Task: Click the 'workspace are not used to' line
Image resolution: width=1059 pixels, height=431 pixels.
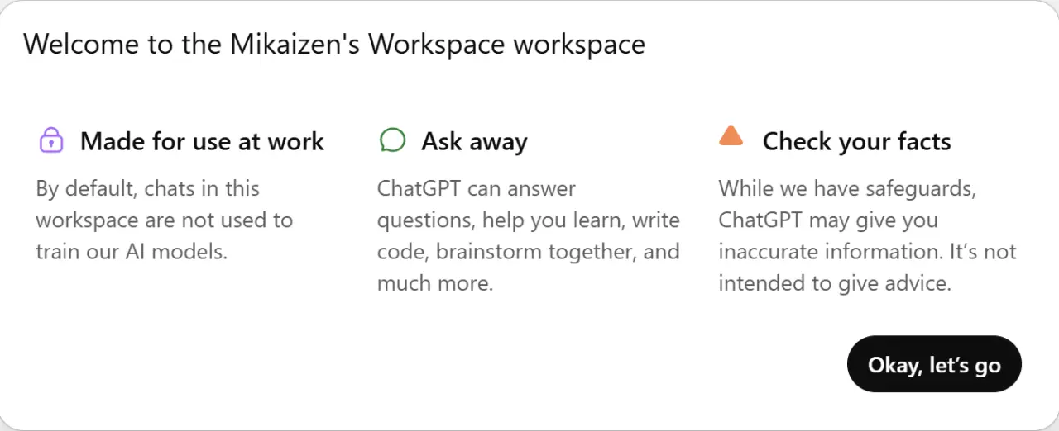Action: coord(164,220)
